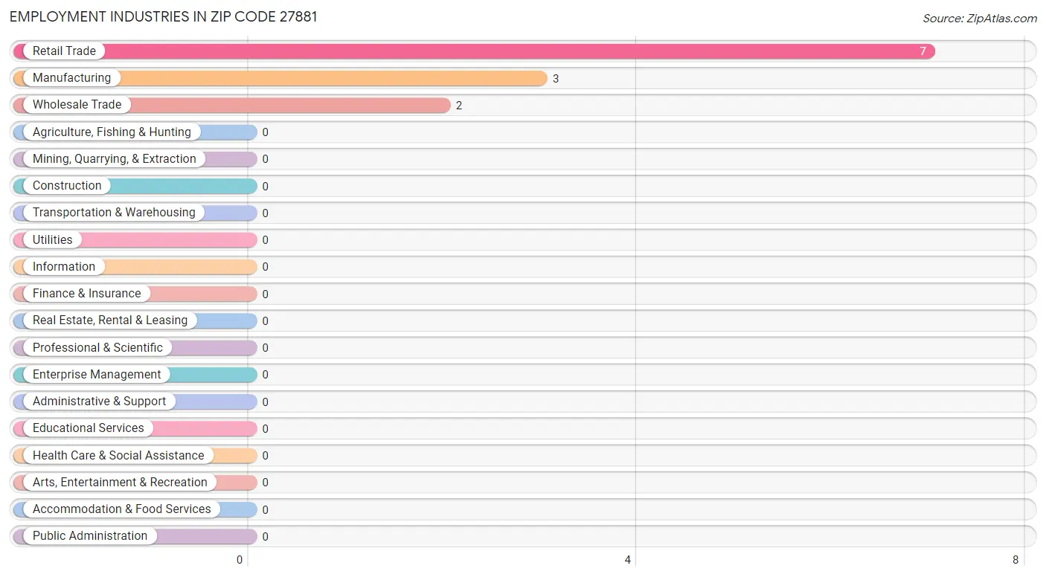The image size is (1046, 577).
Task: Click the Retail Trade value 7
Action: pyautogui.click(x=923, y=52)
